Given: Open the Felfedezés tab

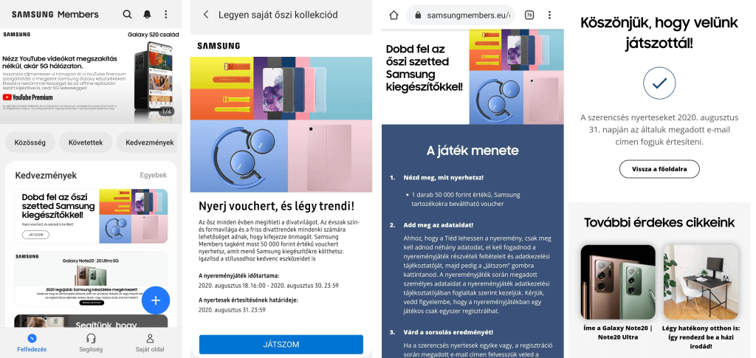Looking at the screenshot, I should pyautogui.click(x=32, y=342).
